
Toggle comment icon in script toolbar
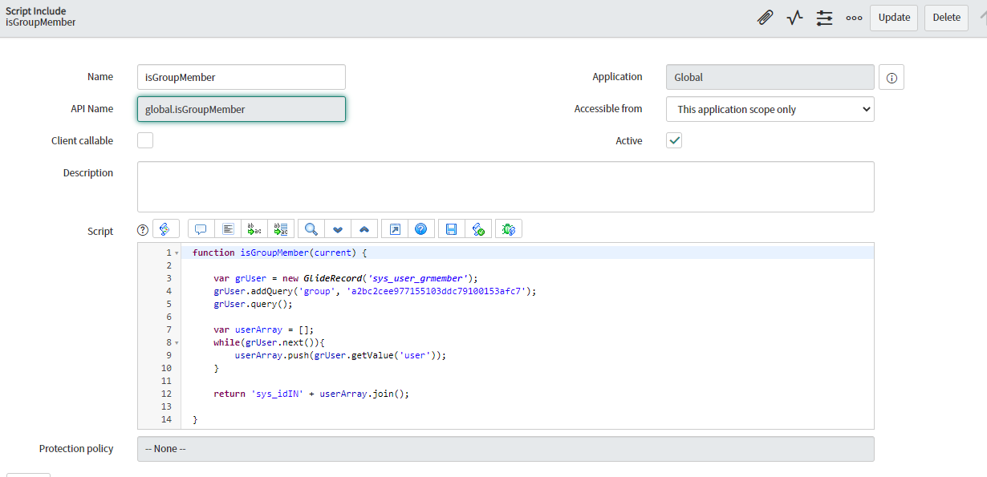[201, 229]
